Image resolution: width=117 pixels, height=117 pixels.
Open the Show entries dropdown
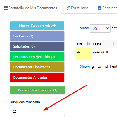(100, 28)
